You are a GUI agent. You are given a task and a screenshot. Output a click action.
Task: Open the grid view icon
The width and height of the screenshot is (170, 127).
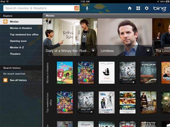[138, 8]
